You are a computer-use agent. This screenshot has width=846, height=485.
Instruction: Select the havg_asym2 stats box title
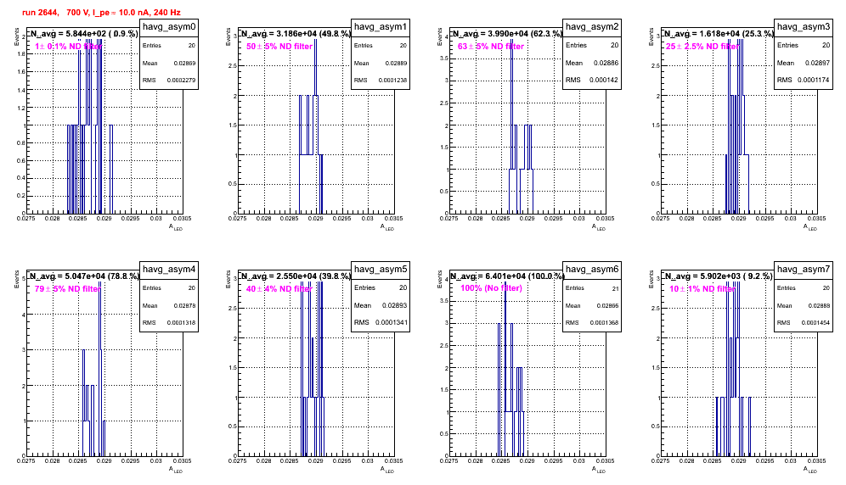tap(592, 27)
